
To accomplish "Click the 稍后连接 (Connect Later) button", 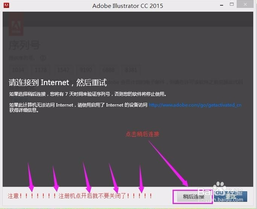I will click(x=193, y=197).
